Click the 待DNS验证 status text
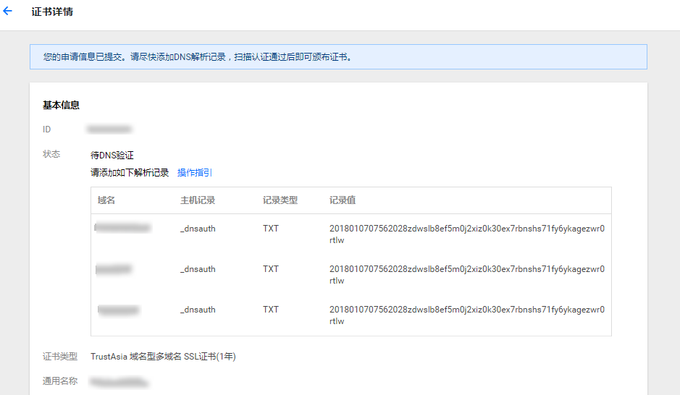 click(x=112, y=156)
